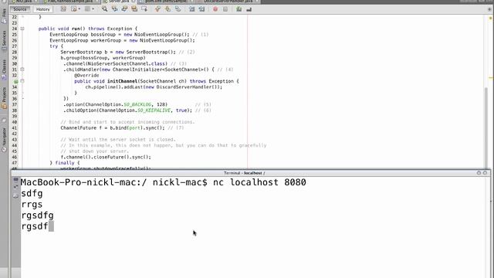Click 'f.channel().closeFuture().sync();' line
494x278 pixels.
(106, 157)
